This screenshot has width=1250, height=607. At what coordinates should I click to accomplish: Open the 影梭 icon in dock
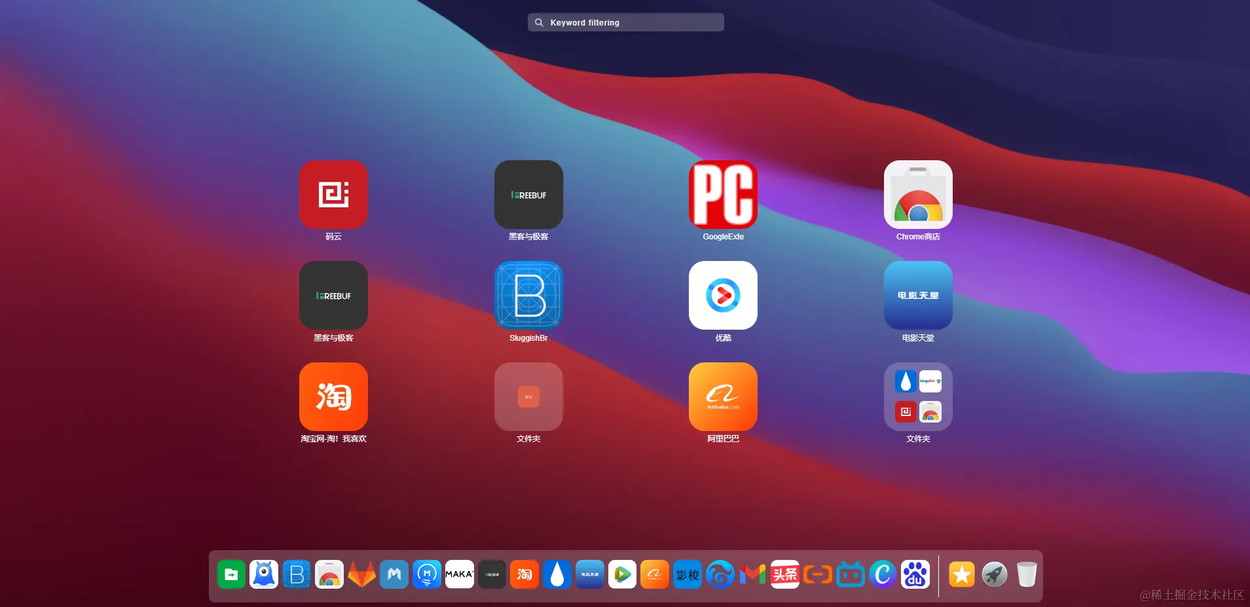coord(688,574)
